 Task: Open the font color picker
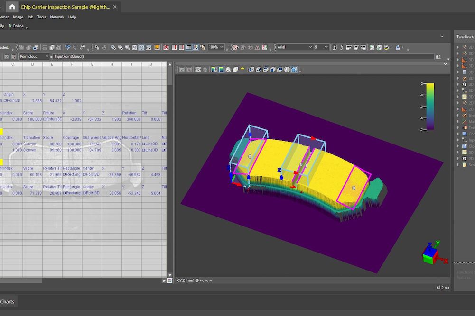[x=398, y=47]
